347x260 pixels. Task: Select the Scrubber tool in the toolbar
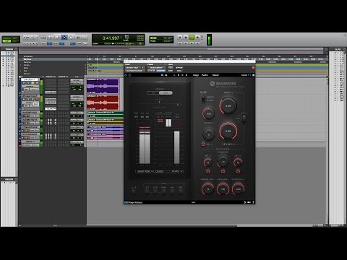click(x=78, y=38)
